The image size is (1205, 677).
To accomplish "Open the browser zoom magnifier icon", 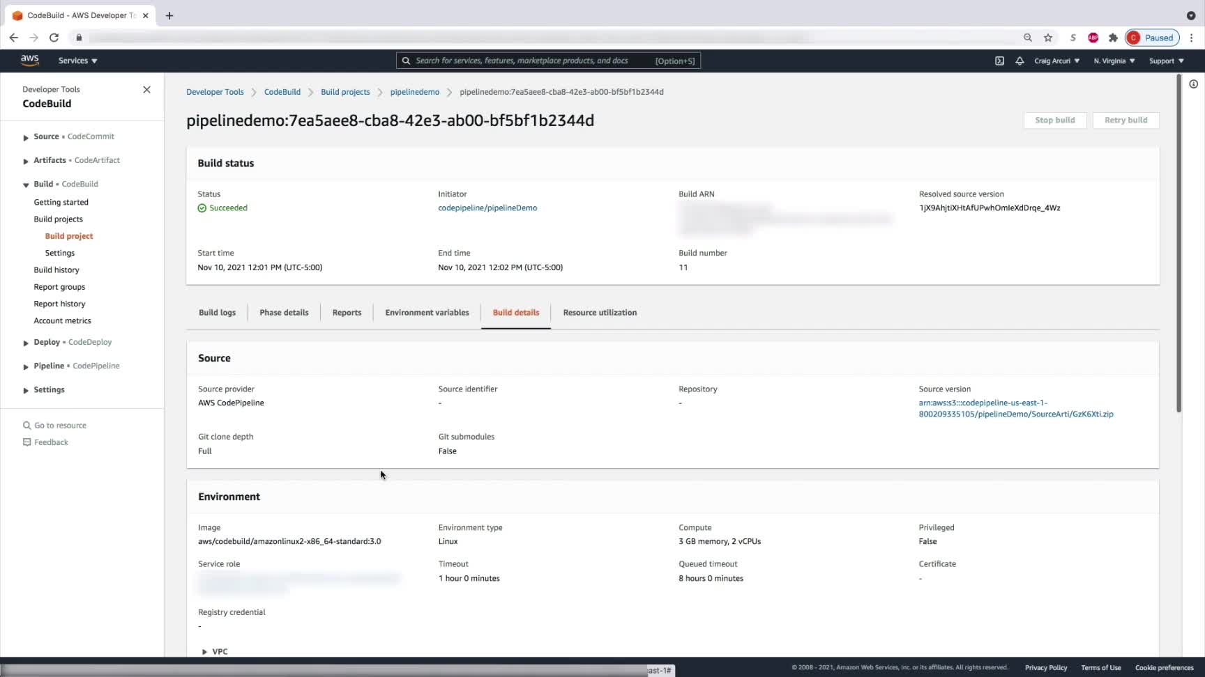I will click(1028, 38).
